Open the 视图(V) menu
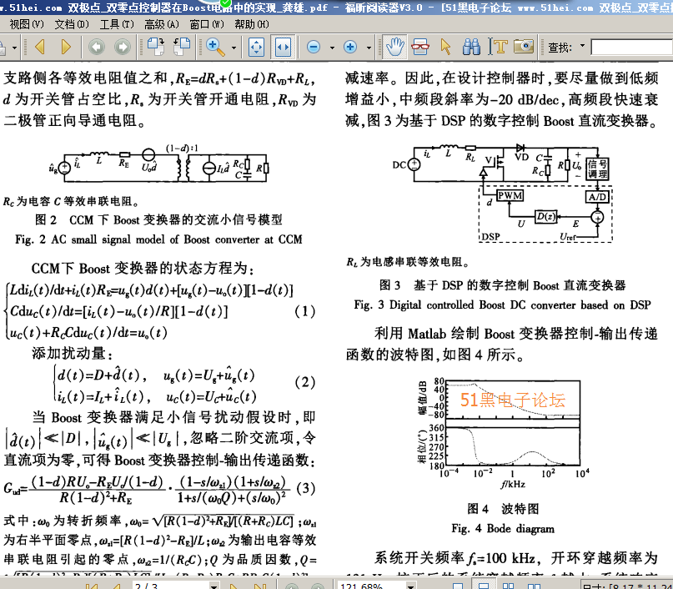This screenshot has height=589, width=673. [27, 24]
